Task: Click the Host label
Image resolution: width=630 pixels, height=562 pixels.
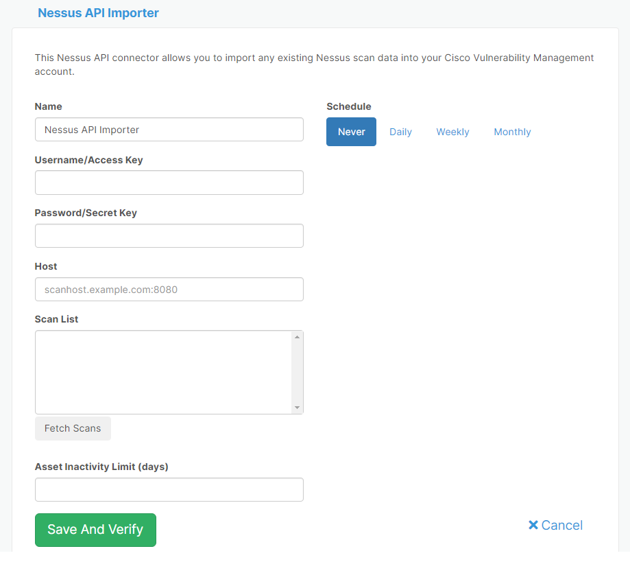Action: [x=46, y=266]
